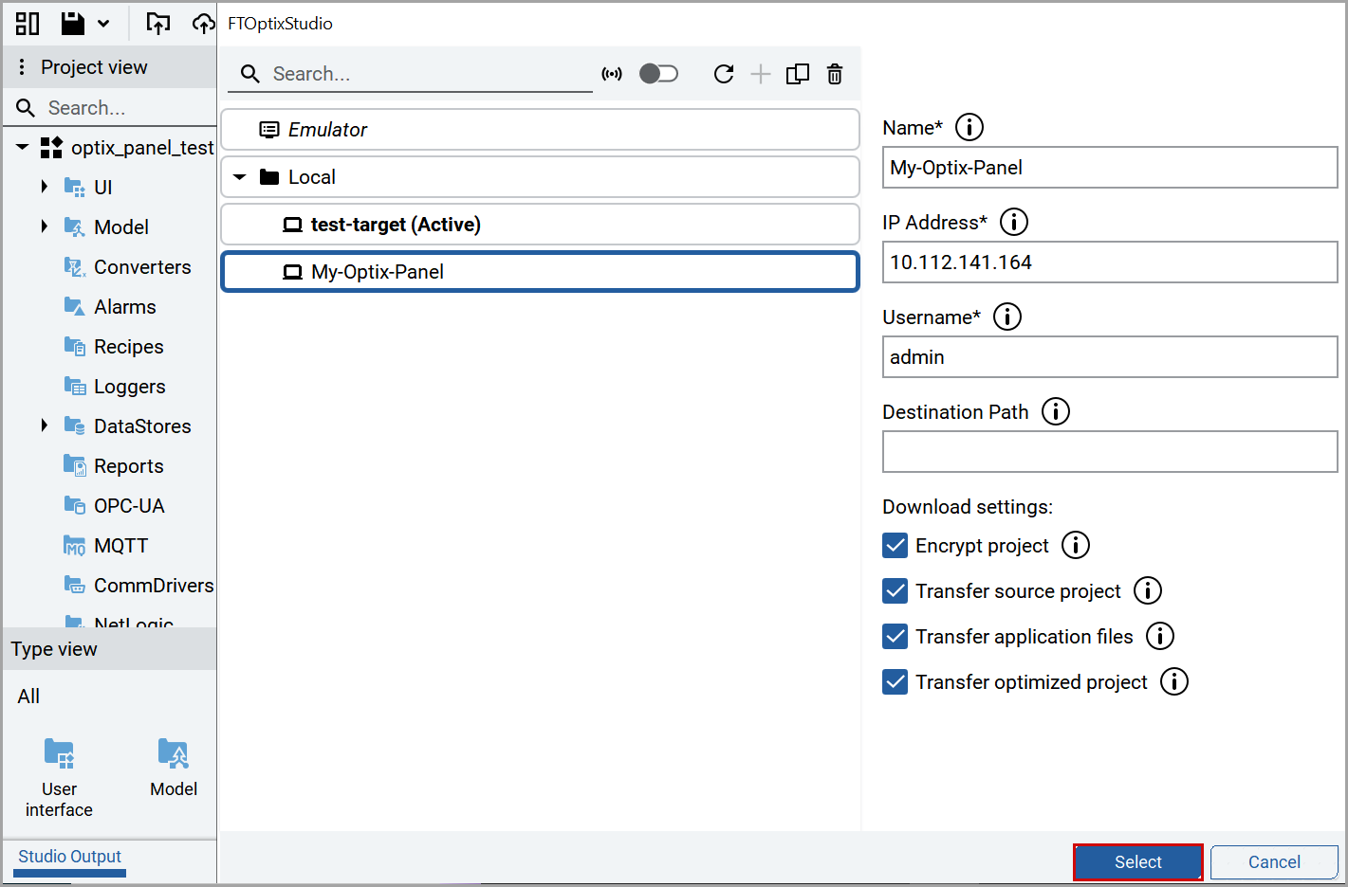Expand the Model folder
The height and width of the screenshot is (887, 1348).
tap(45, 226)
